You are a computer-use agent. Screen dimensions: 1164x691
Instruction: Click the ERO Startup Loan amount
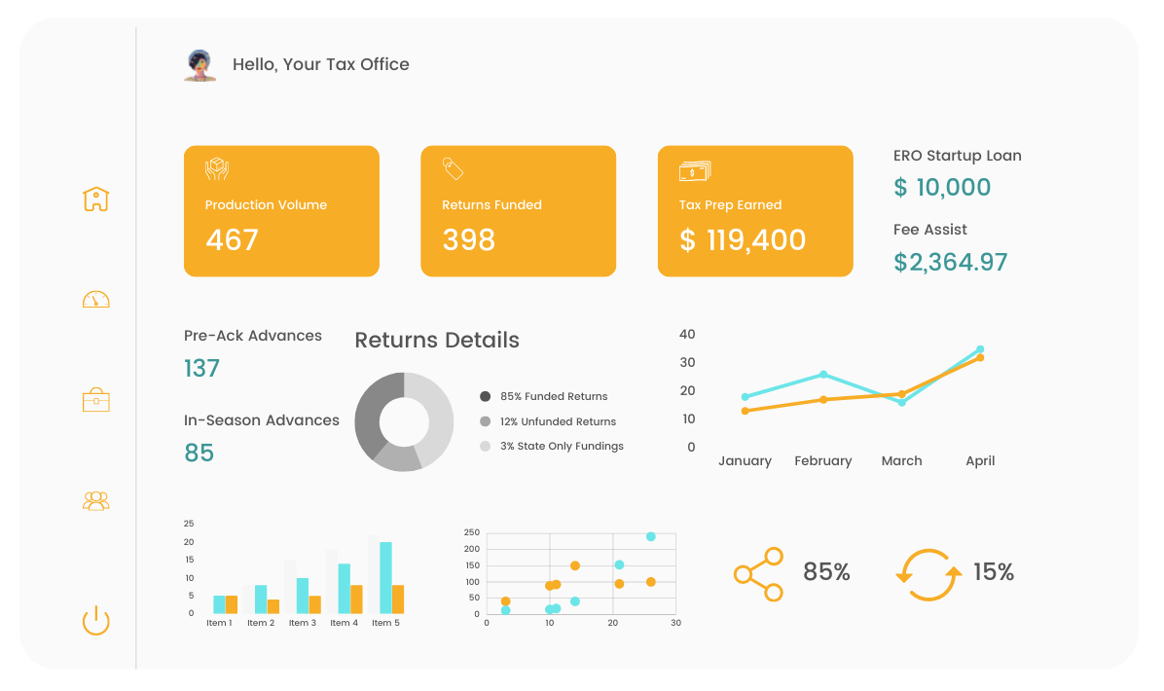coord(942,187)
